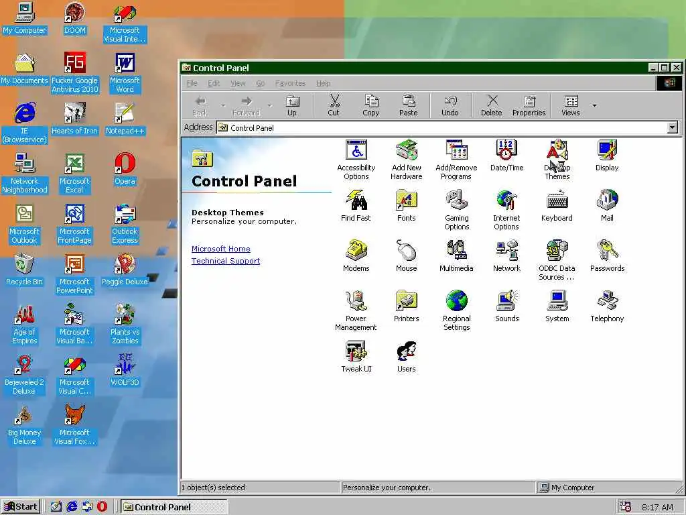Select the WOLF3D desktop shortcut

tap(125, 370)
